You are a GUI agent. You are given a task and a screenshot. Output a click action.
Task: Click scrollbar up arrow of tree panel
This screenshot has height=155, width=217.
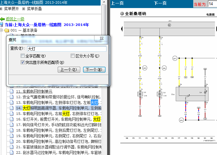point(104,2)
